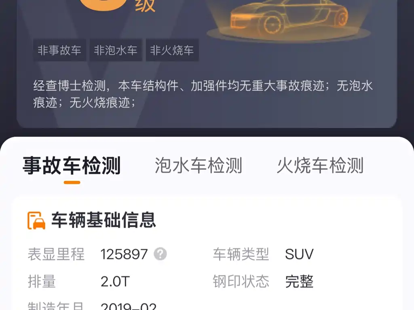Switch to 泡水车检测 tab
414x310 pixels.
(x=198, y=165)
